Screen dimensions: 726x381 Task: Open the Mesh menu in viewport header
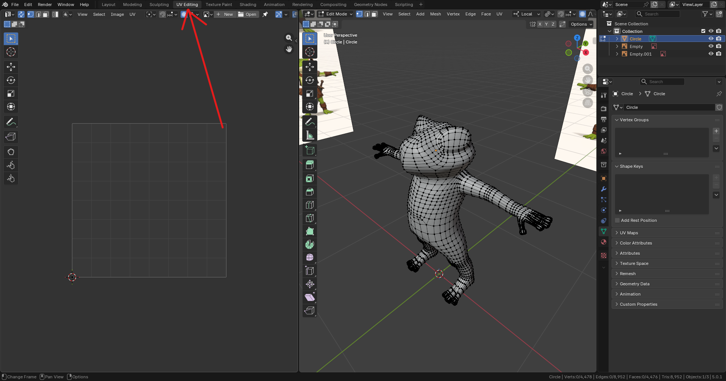point(435,14)
